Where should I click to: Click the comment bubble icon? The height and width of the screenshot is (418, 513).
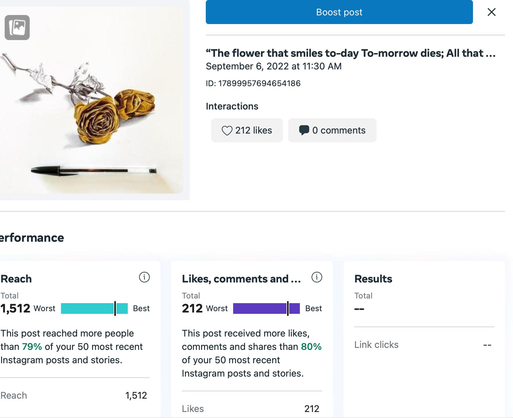click(304, 130)
